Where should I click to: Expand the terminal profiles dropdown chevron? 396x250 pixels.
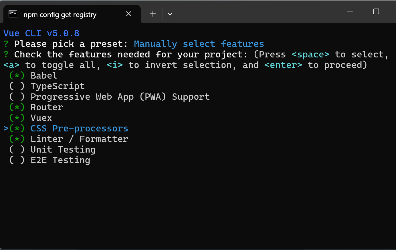170,14
